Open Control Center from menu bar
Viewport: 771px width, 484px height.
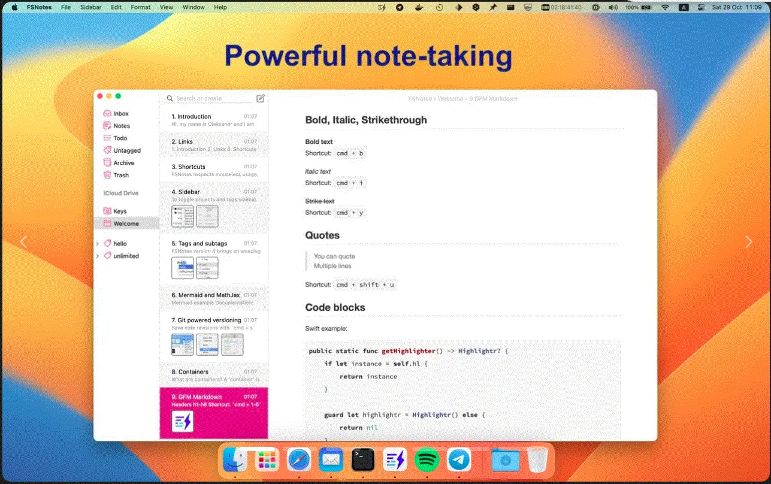(702, 7)
